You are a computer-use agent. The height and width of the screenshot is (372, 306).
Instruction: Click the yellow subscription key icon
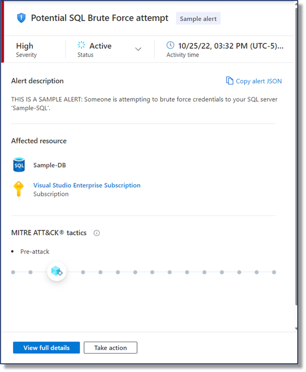coord(18,189)
